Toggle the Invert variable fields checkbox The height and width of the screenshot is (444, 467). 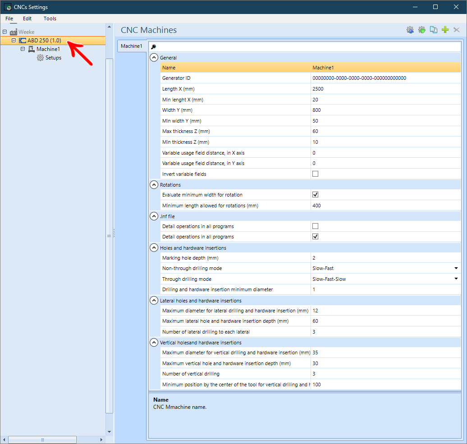[315, 174]
